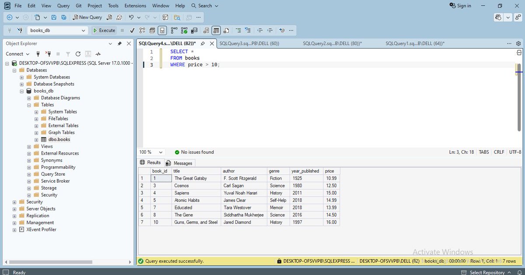Screen dimensions: 525x275
Task: Click the Undo arrow icon
Action: tap(131, 17)
